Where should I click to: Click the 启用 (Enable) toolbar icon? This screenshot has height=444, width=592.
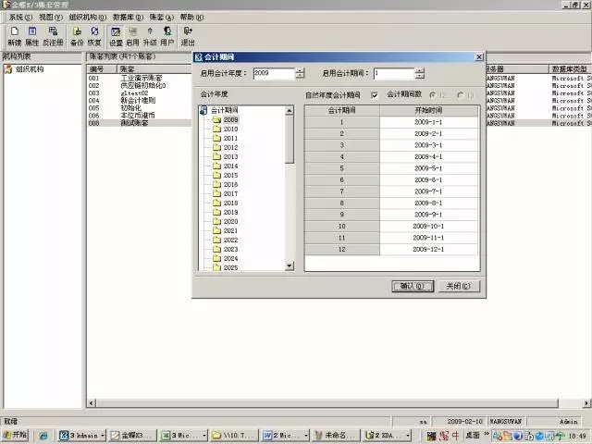pyautogui.click(x=133, y=36)
